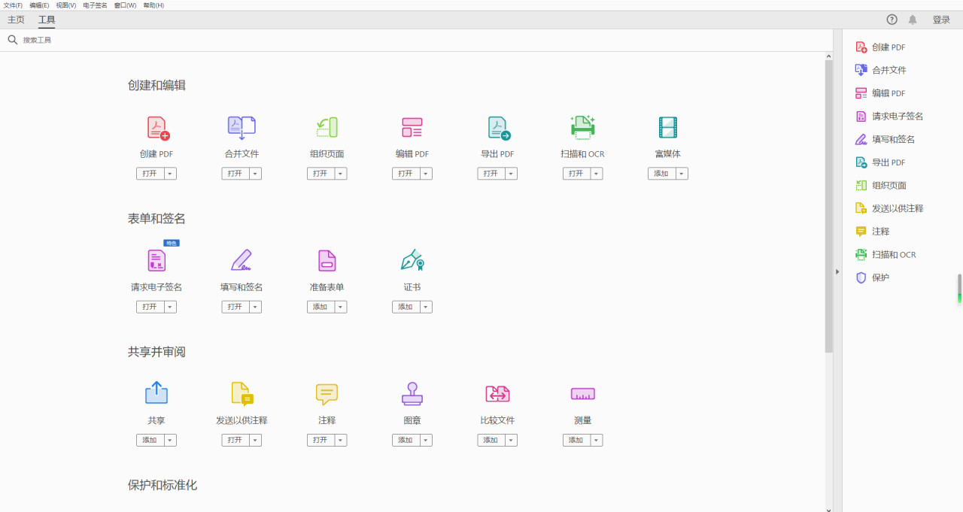Open the help question mark icon
Image resolution: width=963 pixels, height=512 pixels.
click(x=892, y=20)
